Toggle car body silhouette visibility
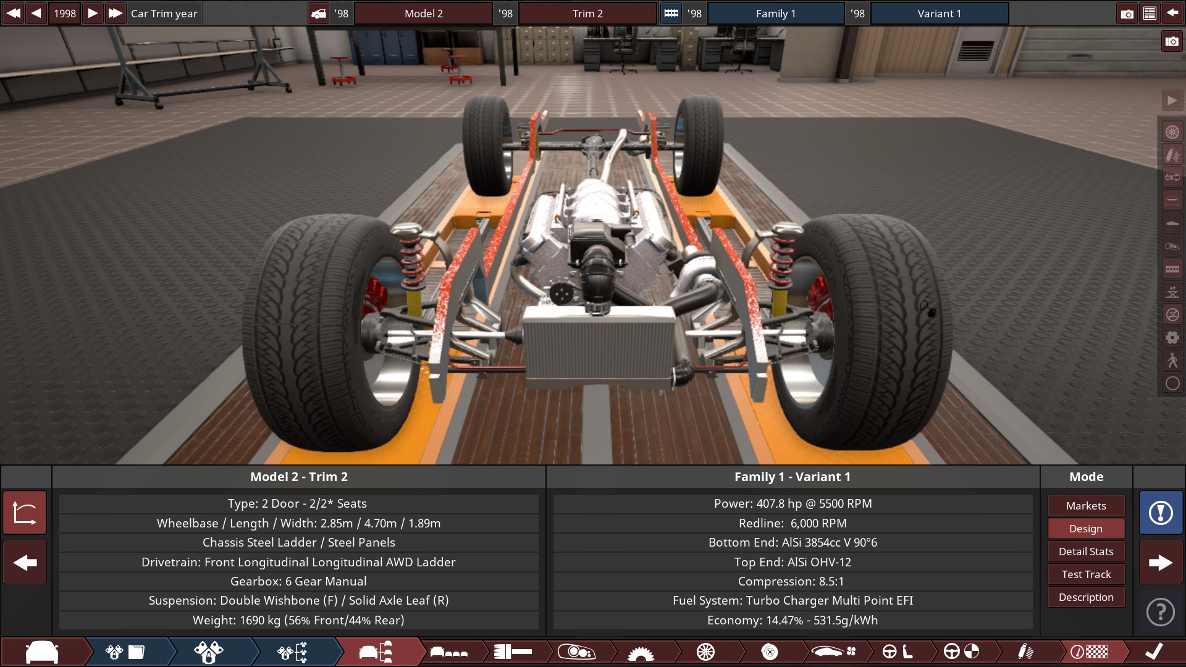This screenshot has height=667, width=1186. (1172, 223)
